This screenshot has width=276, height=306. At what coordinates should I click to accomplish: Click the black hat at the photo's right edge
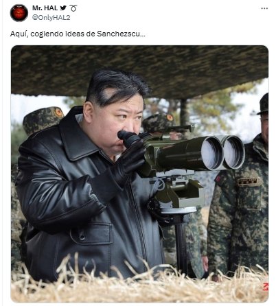[264, 104]
